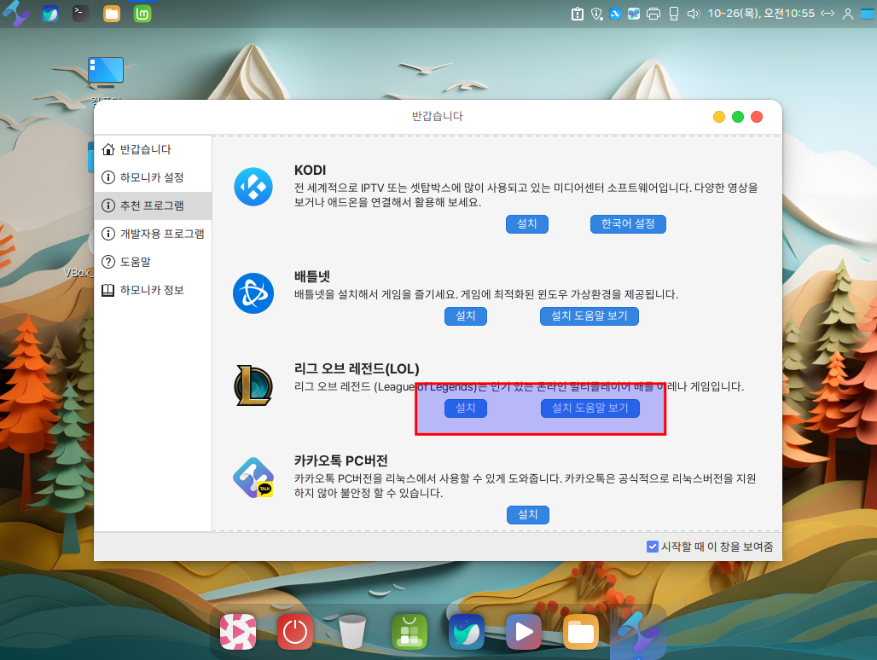This screenshot has height=660, width=877.
Task: Click the printer icon in system tray
Action: coord(653,14)
